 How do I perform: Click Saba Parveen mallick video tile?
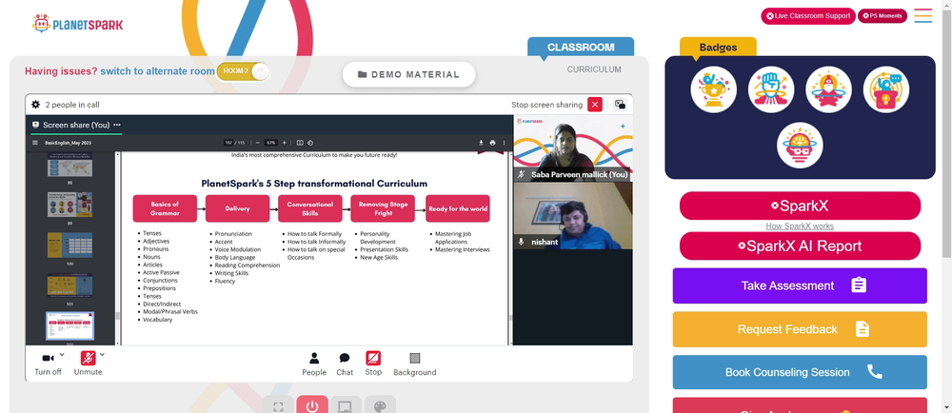coord(573,148)
